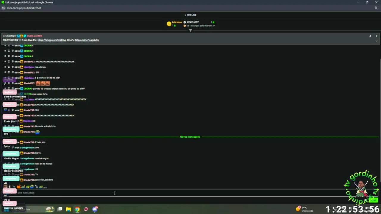
Task: Click the 'E nois jota' chat message
Action: tap(40, 142)
